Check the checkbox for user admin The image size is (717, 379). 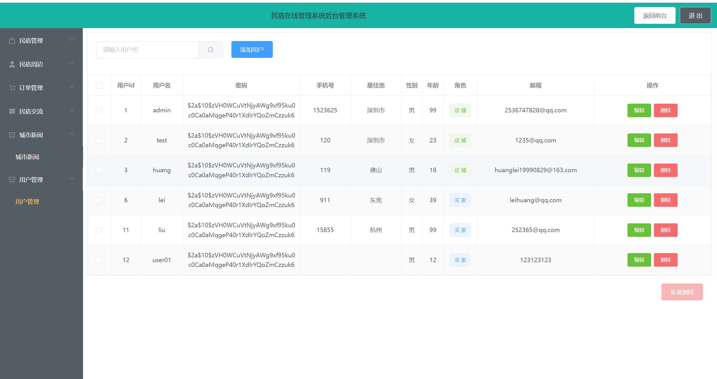point(99,110)
